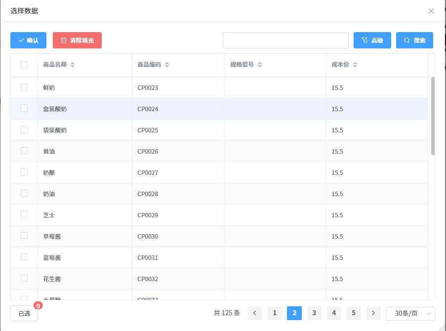The height and width of the screenshot is (331, 446).
Task: Go to page 3
Action: point(314,313)
